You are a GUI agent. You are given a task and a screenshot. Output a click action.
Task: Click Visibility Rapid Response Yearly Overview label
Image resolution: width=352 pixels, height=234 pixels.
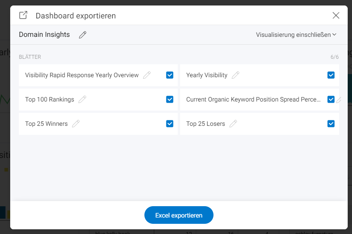tap(82, 75)
